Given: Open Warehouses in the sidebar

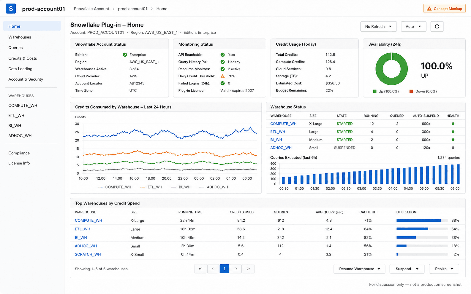Looking at the screenshot, I should [20, 37].
